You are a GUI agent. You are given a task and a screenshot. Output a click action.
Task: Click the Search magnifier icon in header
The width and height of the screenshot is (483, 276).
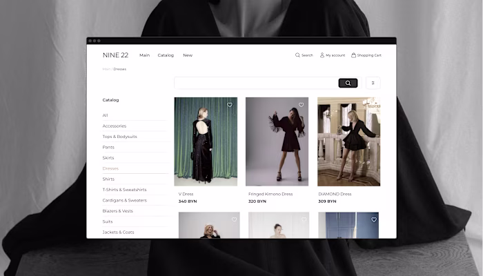(x=297, y=55)
